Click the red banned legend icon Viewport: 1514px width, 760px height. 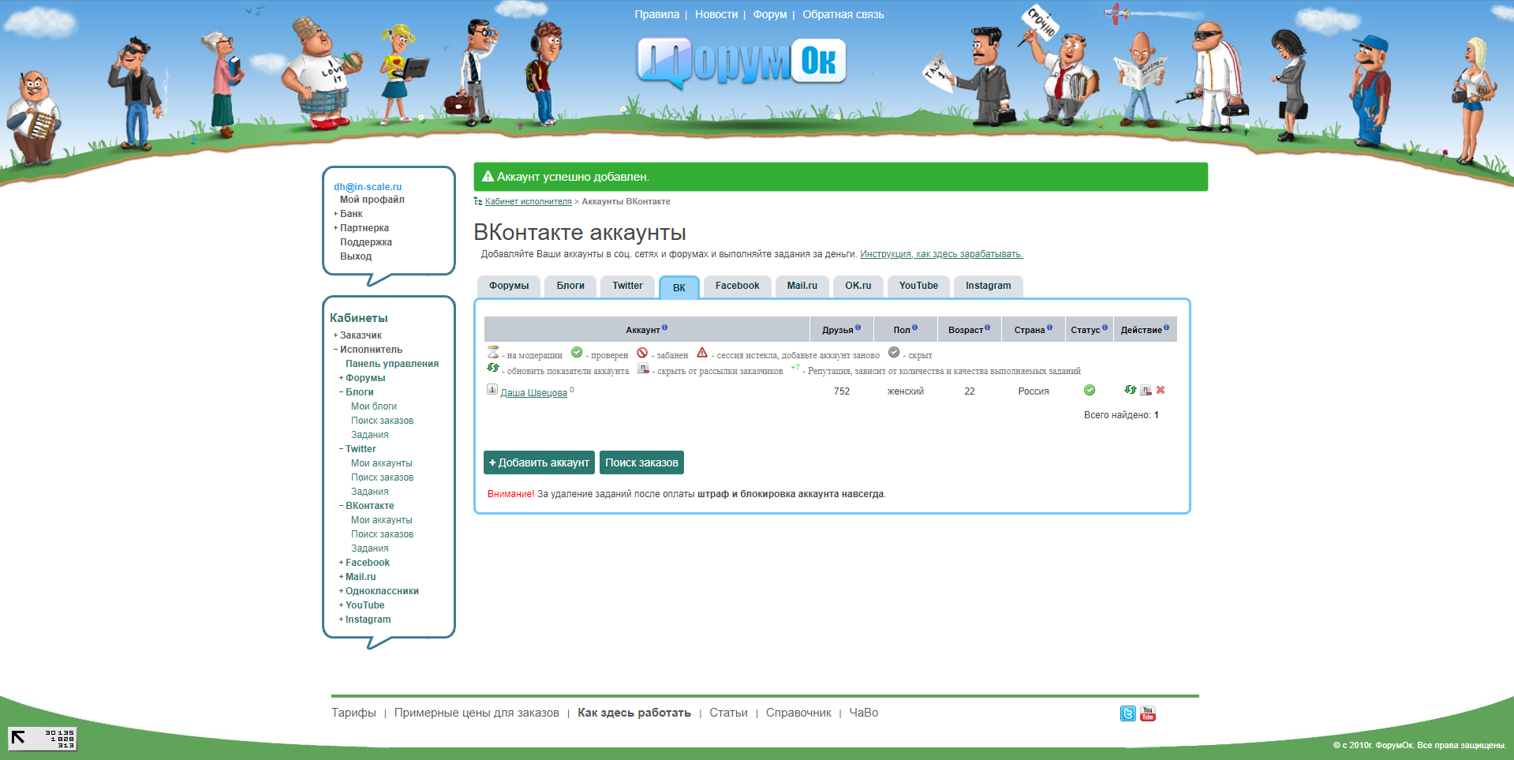pyautogui.click(x=642, y=353)
